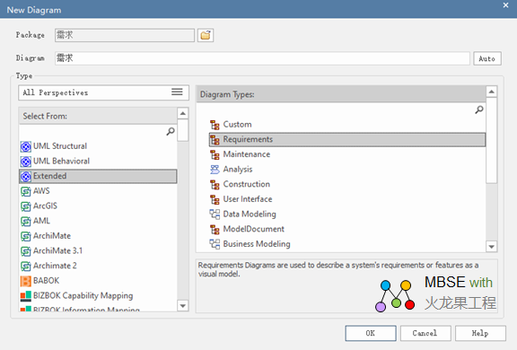This screenshot has height=350, width=517.
Task: Open the package browse folder icon
Action: pos(206,35)
